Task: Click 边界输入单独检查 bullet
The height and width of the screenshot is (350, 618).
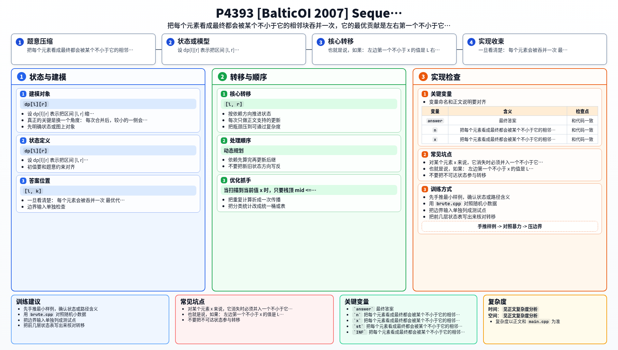Action: point(46,207)
